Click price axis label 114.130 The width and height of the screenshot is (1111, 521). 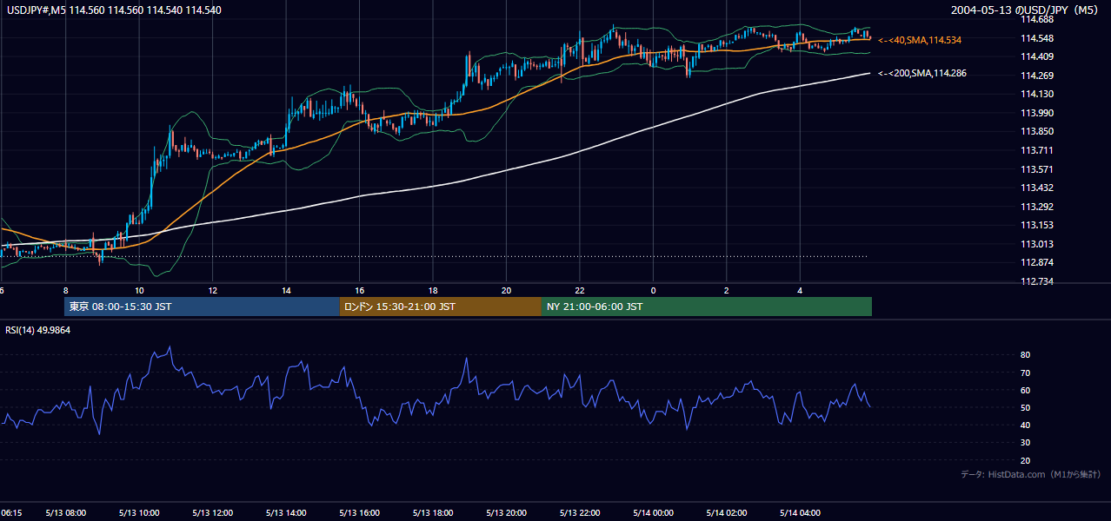click(x=1036, y=95)
